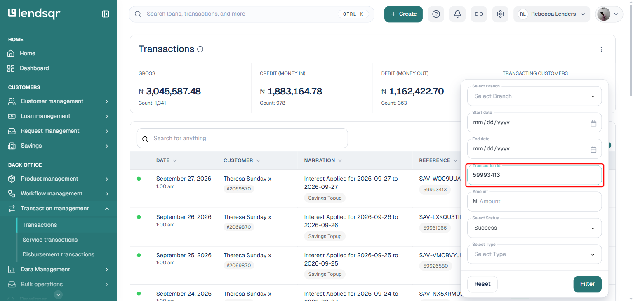This screenshot has height=301, width=633.
Task: Click the magnifier icon in table search
Action: point(145,139)
